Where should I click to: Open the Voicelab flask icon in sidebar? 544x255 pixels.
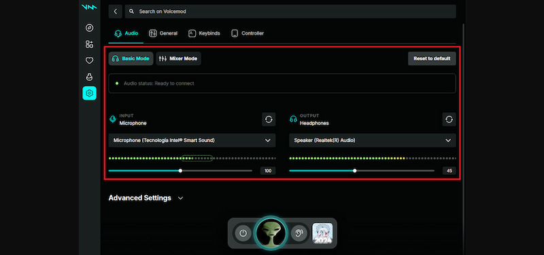tap(90, 77)
